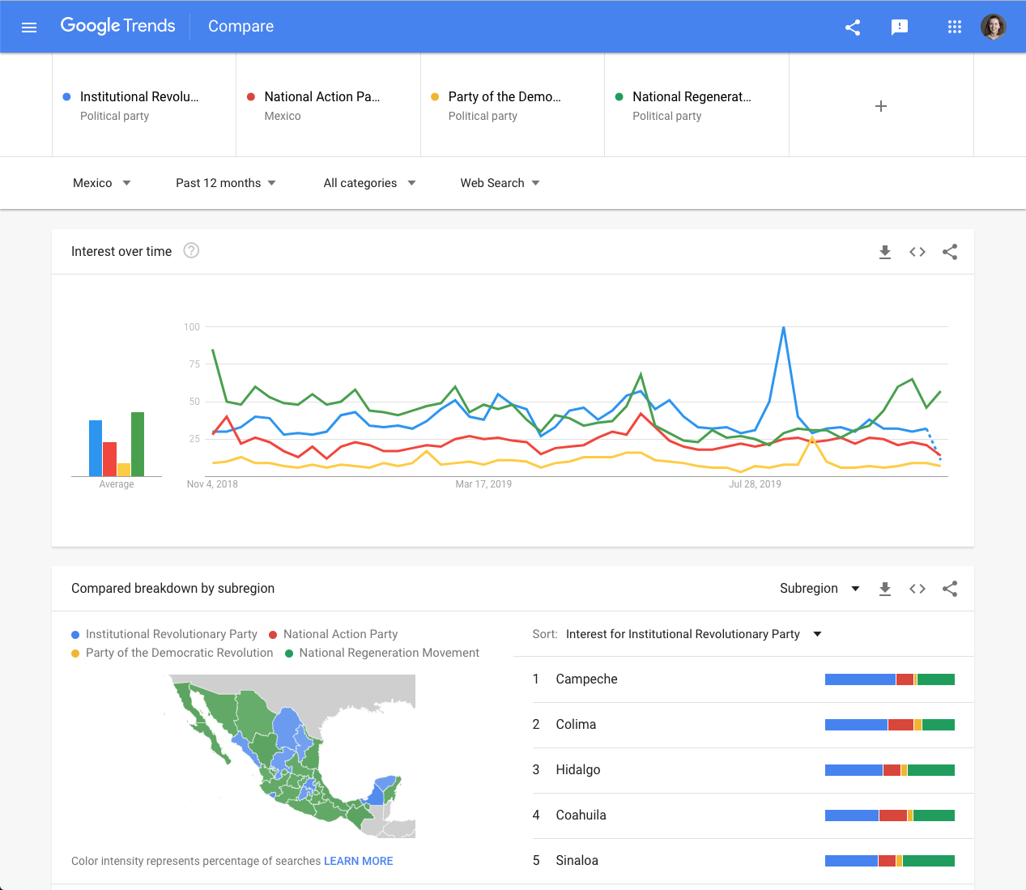1026x890 pixels.
Task: Click National Action Party legend entry
Action: [x=333, y=634]
